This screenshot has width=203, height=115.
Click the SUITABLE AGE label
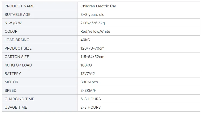pyautogui.click(x=17, y=15)
